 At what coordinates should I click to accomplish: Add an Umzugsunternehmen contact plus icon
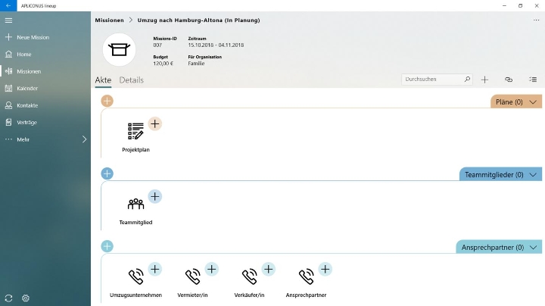155,269
